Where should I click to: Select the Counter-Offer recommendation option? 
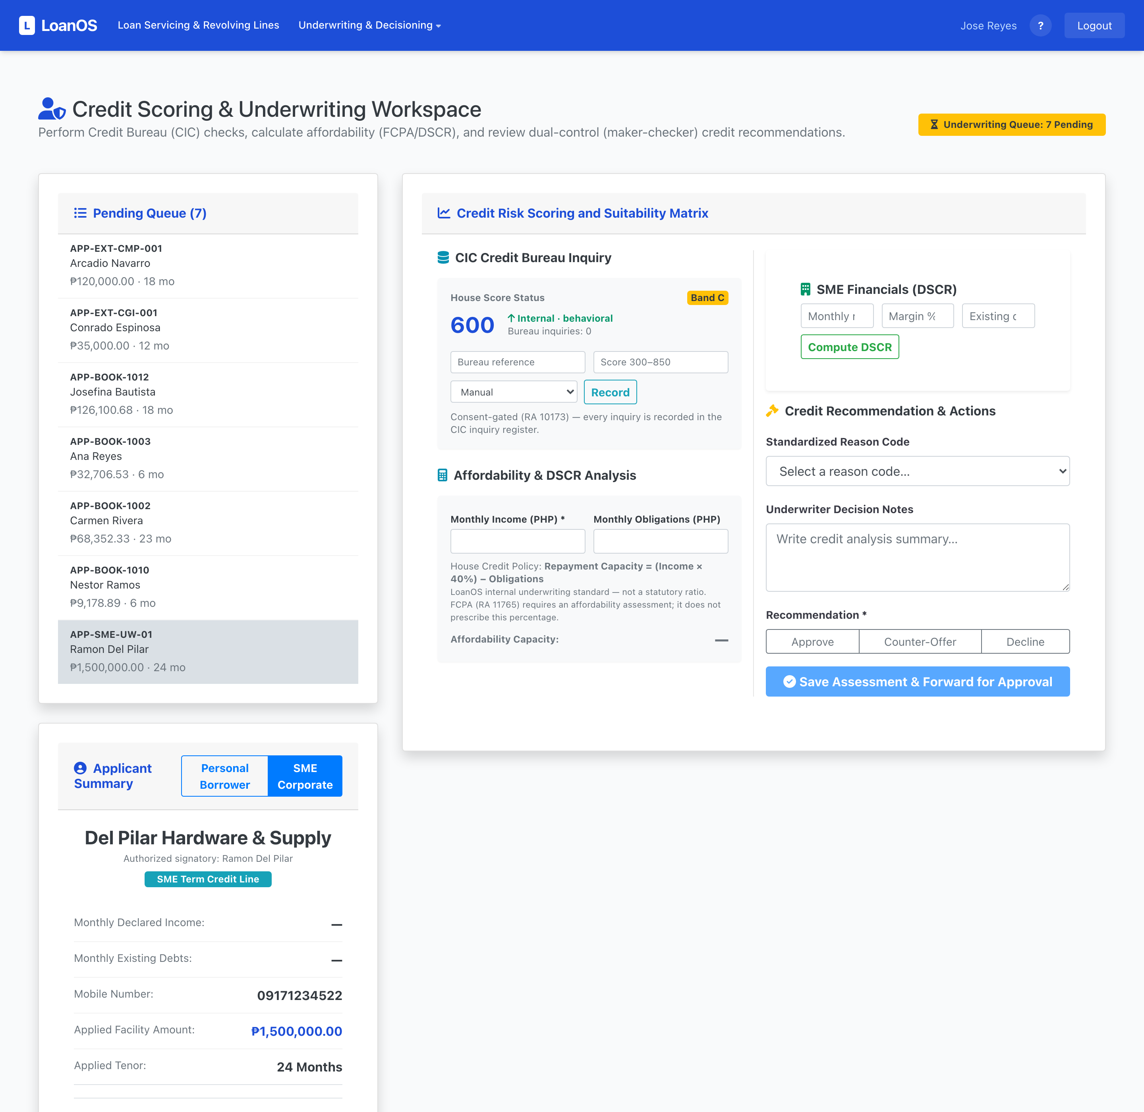click(x=920, y=641)
